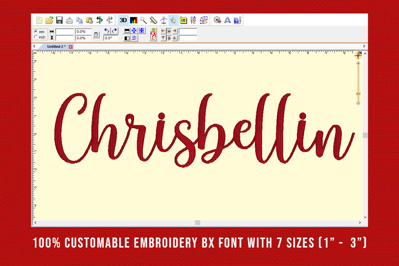Open a file with the folder icon
399x266 pixels.
coord(49,20)
